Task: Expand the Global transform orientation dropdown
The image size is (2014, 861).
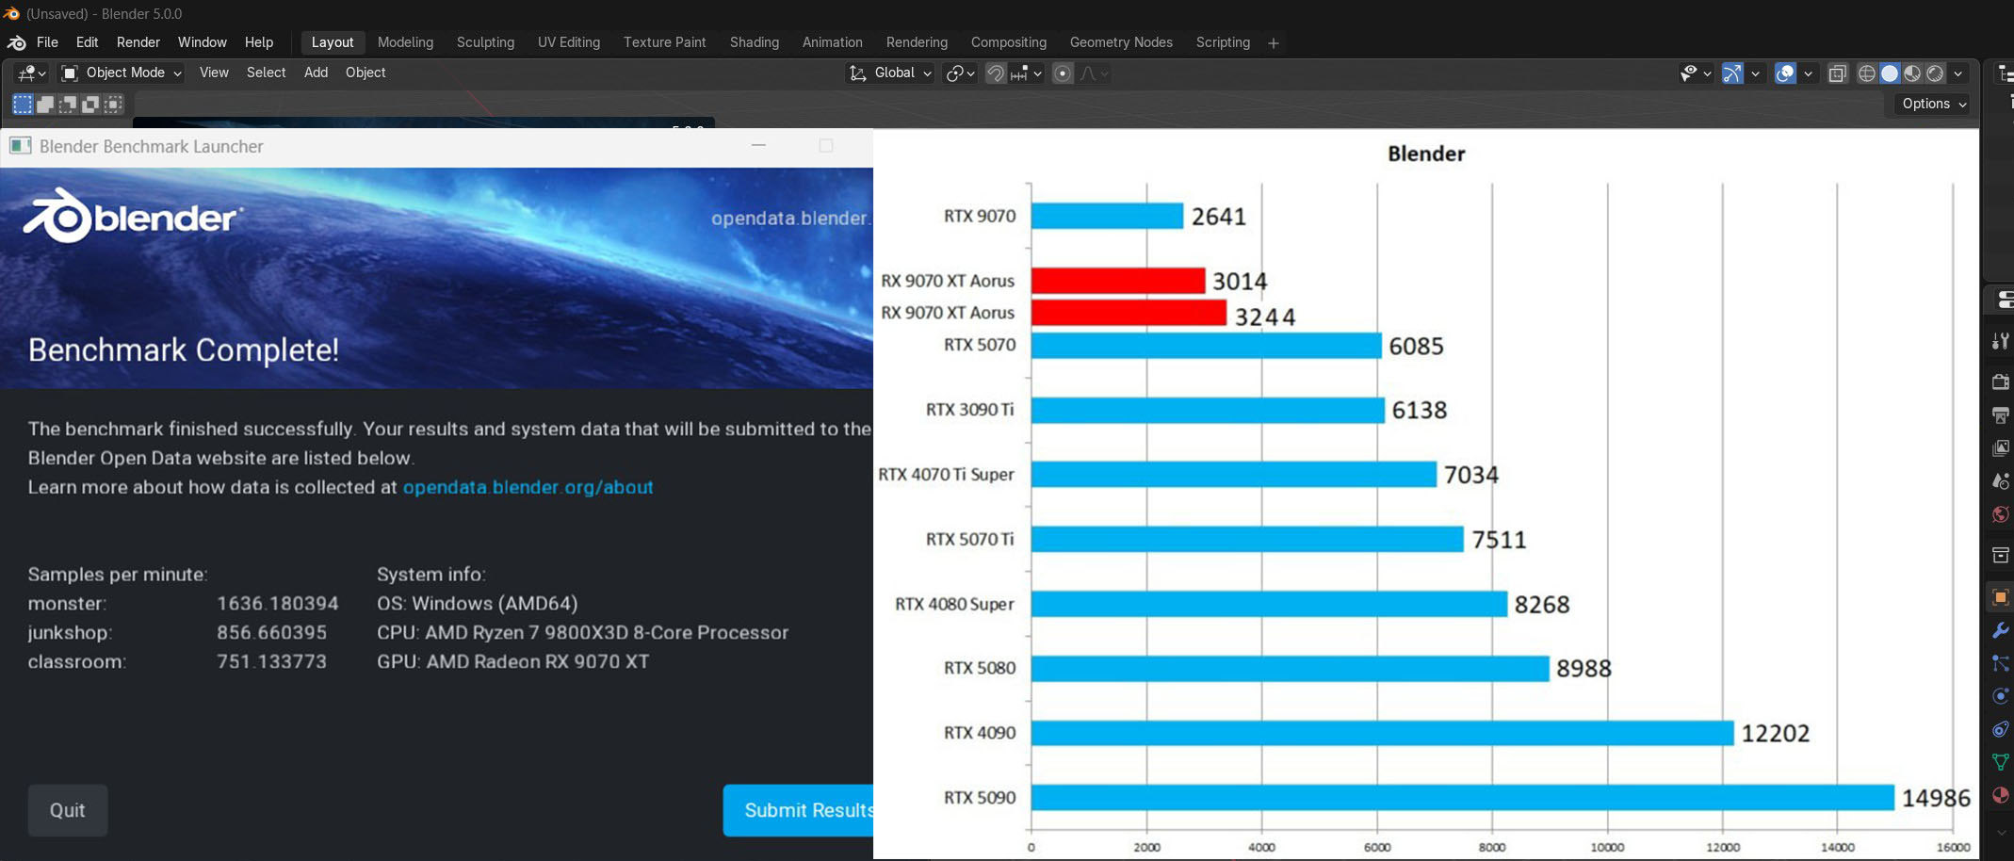Action: coord(891,73)
